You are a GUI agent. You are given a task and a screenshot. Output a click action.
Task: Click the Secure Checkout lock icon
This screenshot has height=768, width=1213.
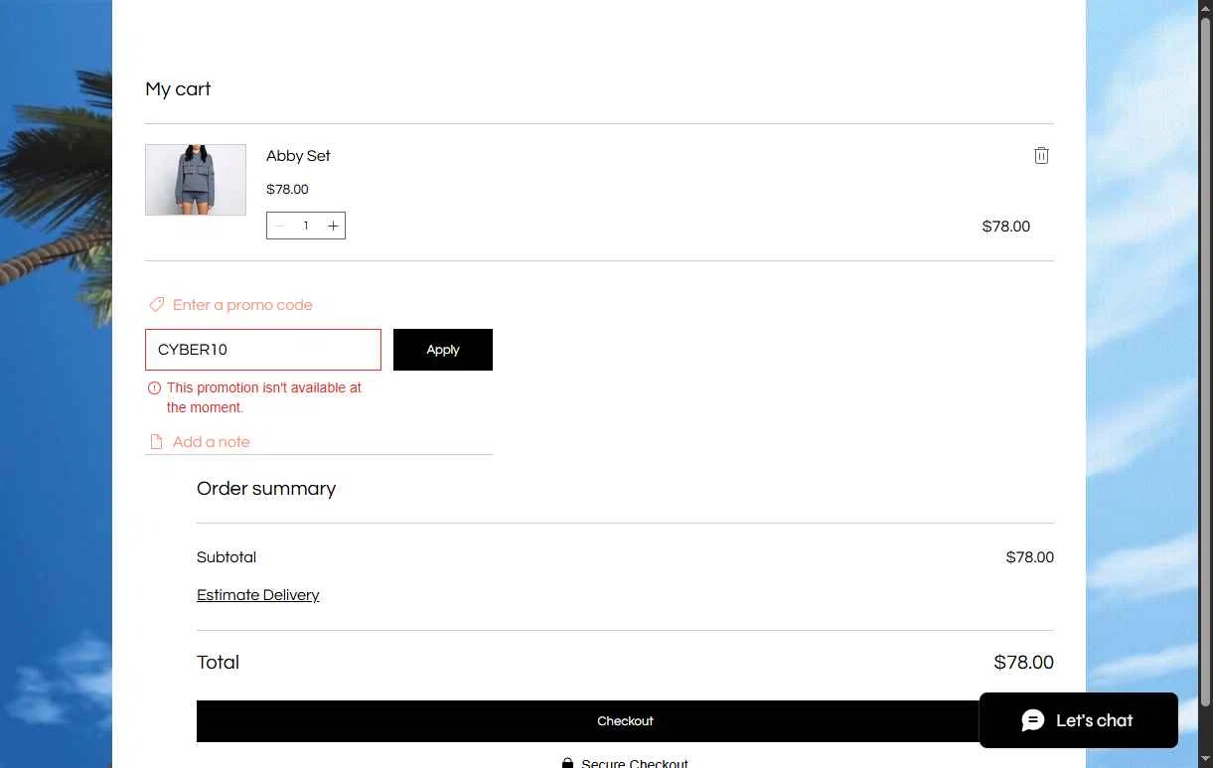coord(567,763)
